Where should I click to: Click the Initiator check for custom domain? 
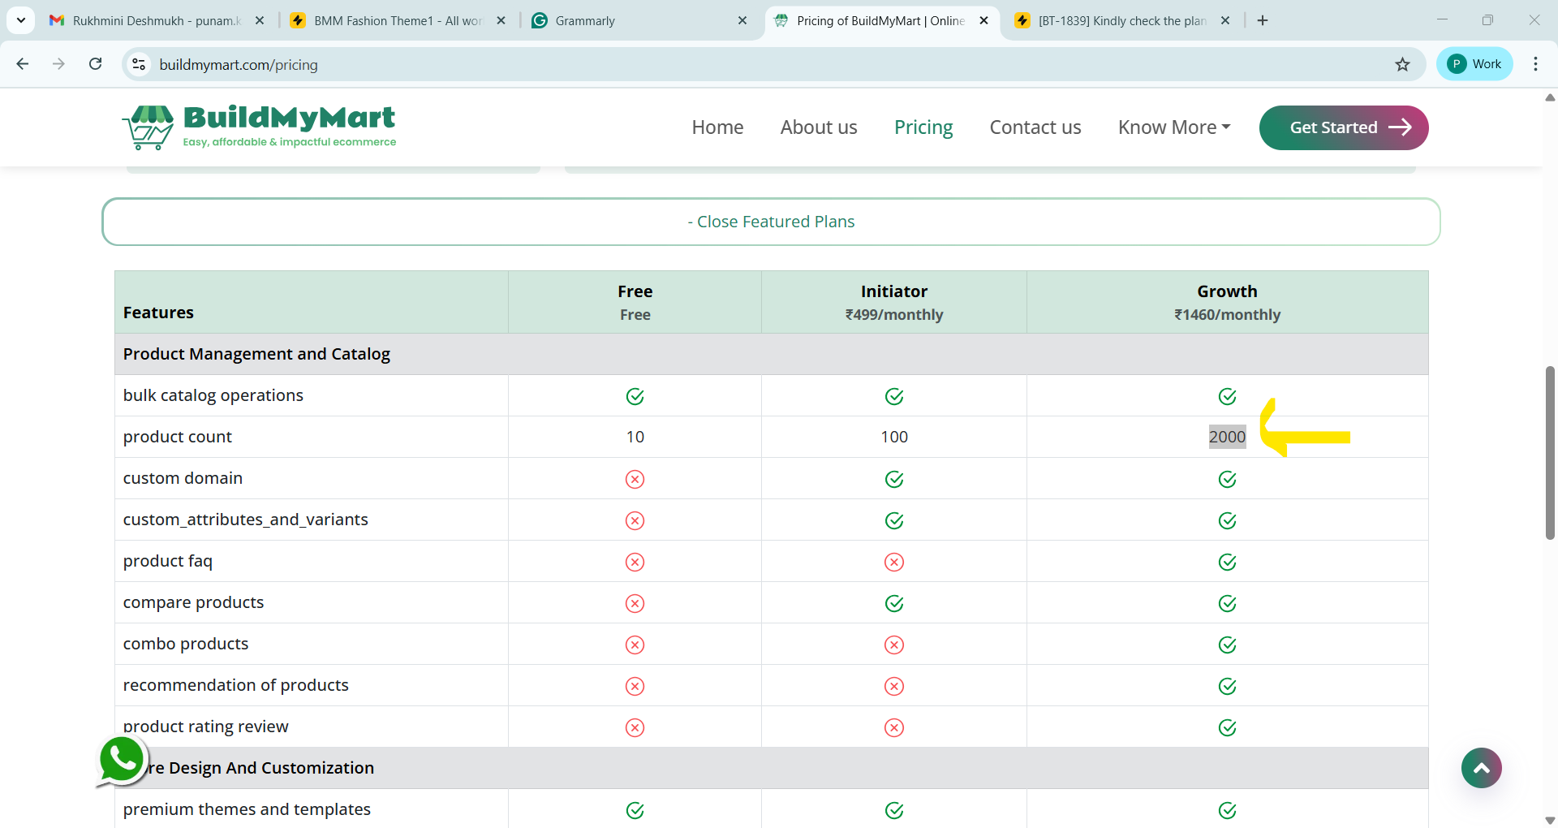[894, 479]
